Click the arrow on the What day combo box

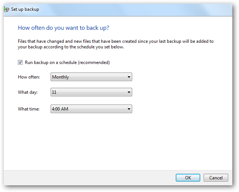click(x=129, y=92)
